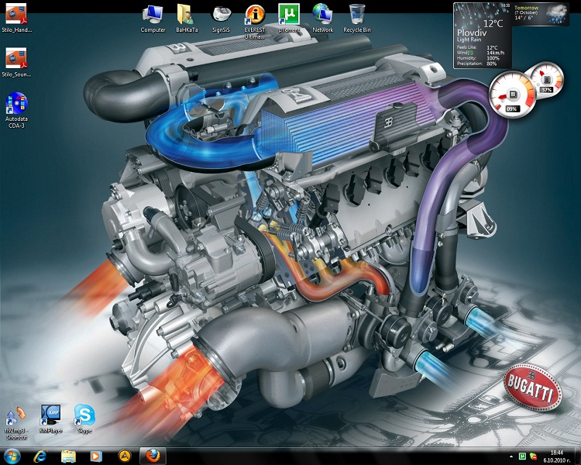Image resolution: width=581 pixels, height=465 pixels.
Task: Open the Recycle Bin
Action: pos(357,15)
